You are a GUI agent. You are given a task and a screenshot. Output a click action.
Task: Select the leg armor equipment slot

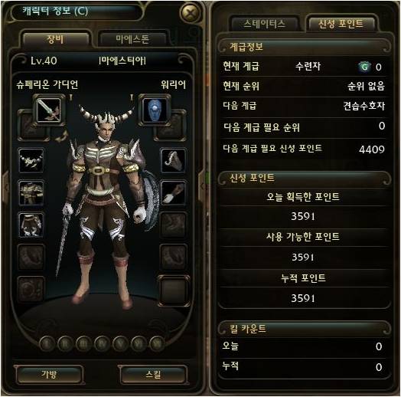click(x=31, y=225)
